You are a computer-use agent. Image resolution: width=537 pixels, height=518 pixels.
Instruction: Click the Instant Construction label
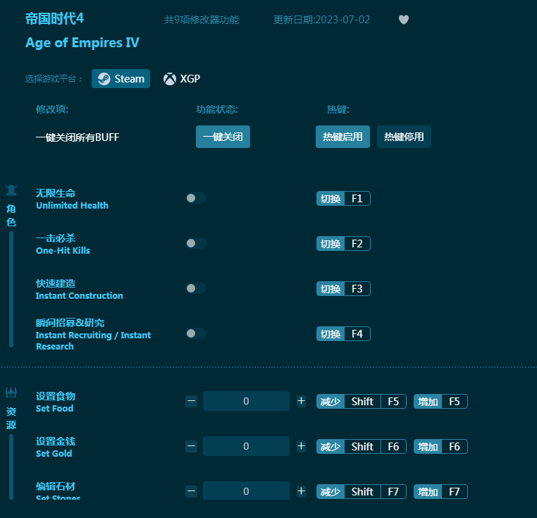tap(79, 296)
